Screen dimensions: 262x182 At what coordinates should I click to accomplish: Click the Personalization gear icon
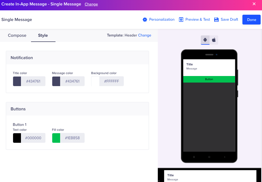[145, 20]
